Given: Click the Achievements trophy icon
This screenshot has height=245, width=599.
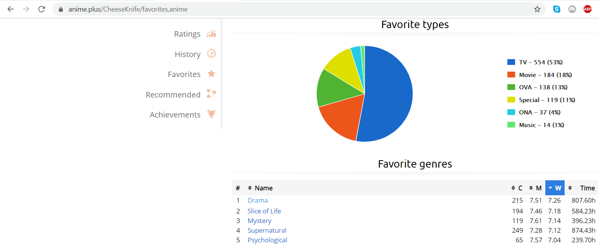Looking at the screenshot, I should [x=211, y=114].
